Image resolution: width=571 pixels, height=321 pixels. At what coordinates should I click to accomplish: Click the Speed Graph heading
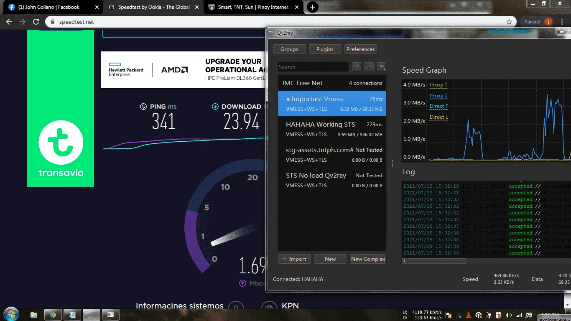tap(424, 70)
